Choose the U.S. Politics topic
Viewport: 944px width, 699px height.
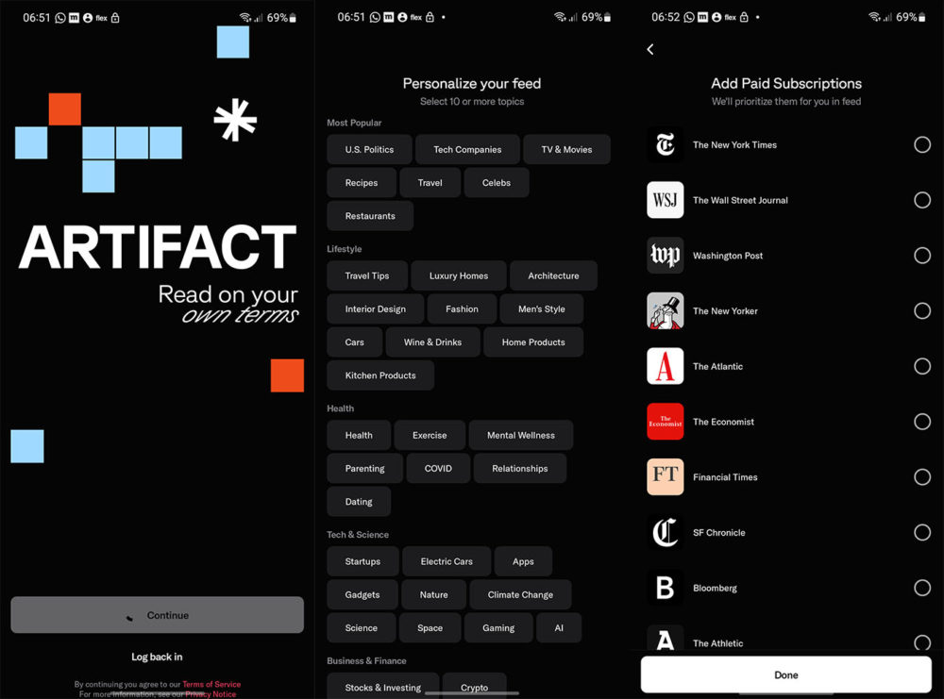tap(369, 150)
